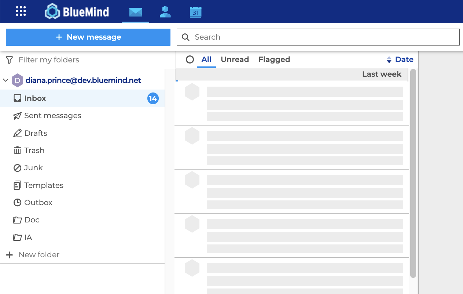This screenshot has height=294, width=463.
Task: Collapse the diana.prince account folder tree
Action: 5,80
